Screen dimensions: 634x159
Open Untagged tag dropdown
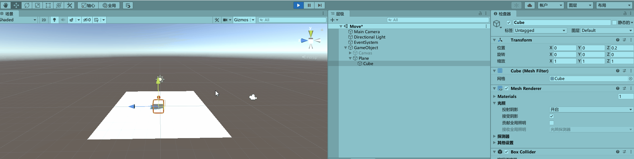pyautogui.click(x=540, y=31)
